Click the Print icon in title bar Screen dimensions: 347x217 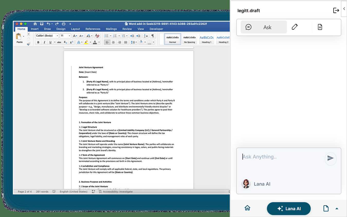tap(63, 24)
